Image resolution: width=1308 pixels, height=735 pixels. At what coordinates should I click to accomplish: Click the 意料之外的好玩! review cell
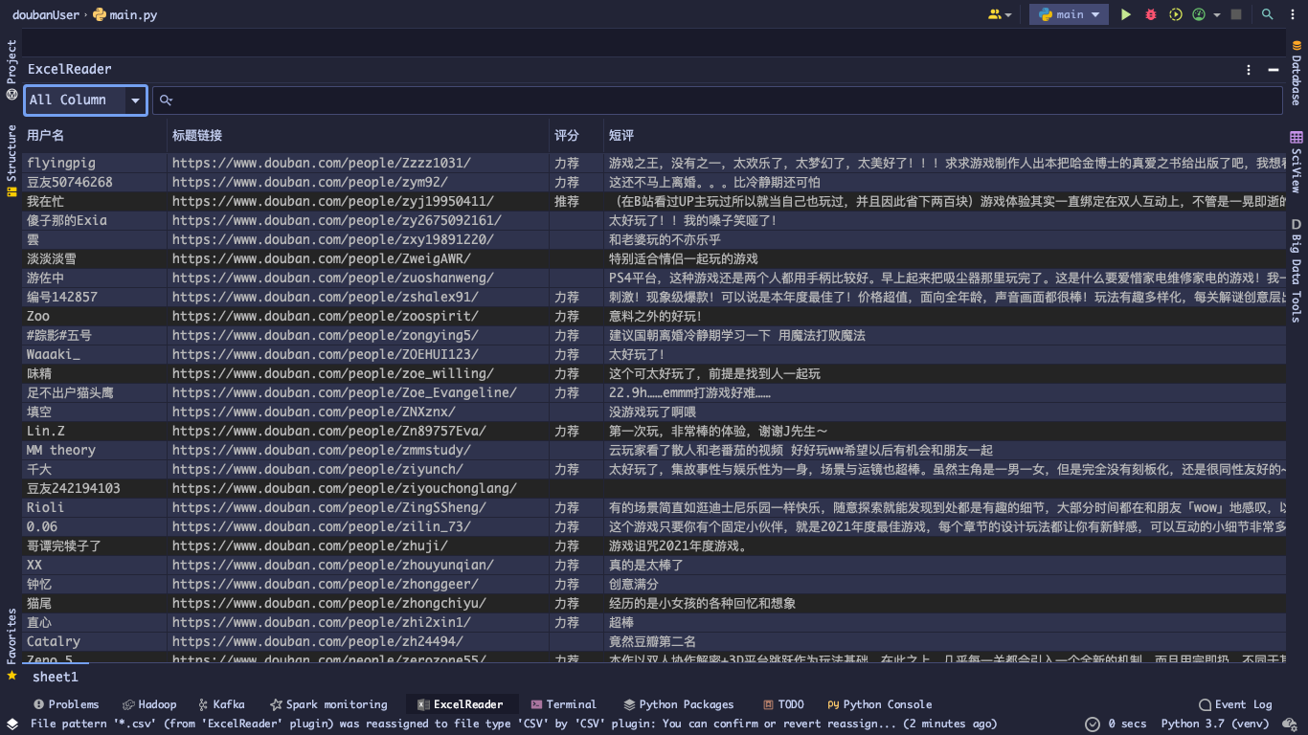coord(946,316)
